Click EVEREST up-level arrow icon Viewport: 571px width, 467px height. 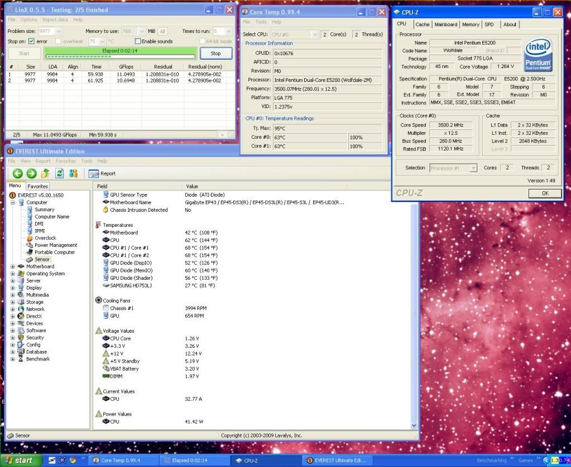pyautogui.click(x=46, y=173)
